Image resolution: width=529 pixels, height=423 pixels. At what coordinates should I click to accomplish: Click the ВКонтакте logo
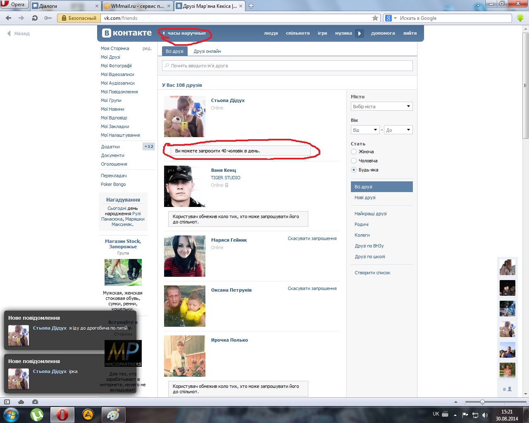click(127, 33)
